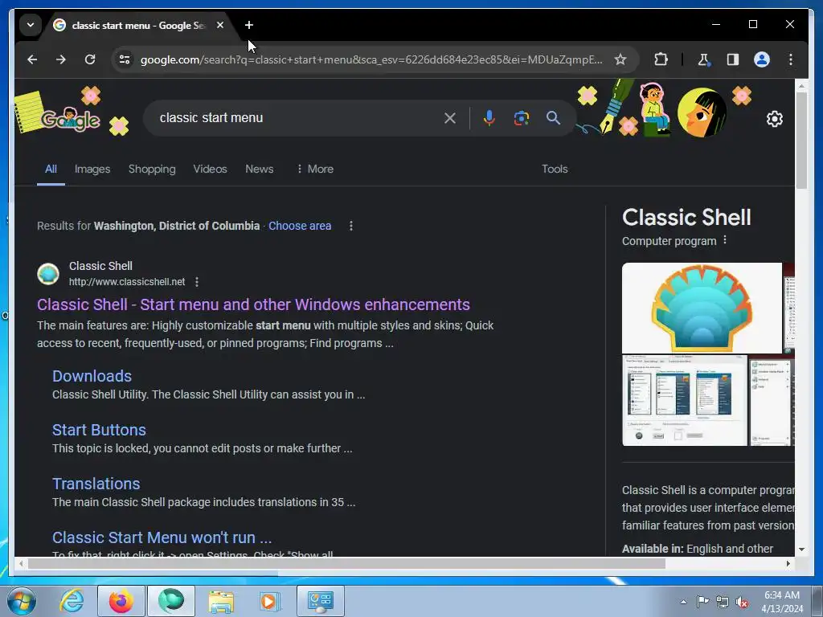Open the Windows Start button
823x617 pixels.
point(22,601)
